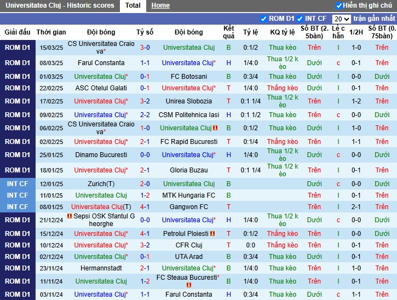
Task: Open Unirea Slobozia team link
Action: pos(188,101)
